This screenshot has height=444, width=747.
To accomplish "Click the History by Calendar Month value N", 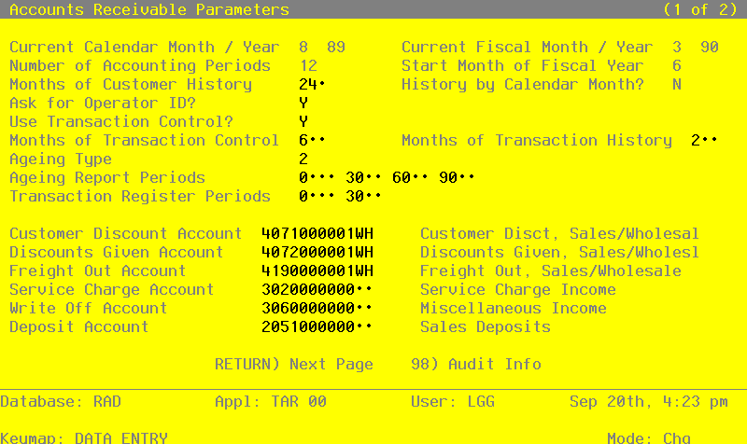I will 677,84.
